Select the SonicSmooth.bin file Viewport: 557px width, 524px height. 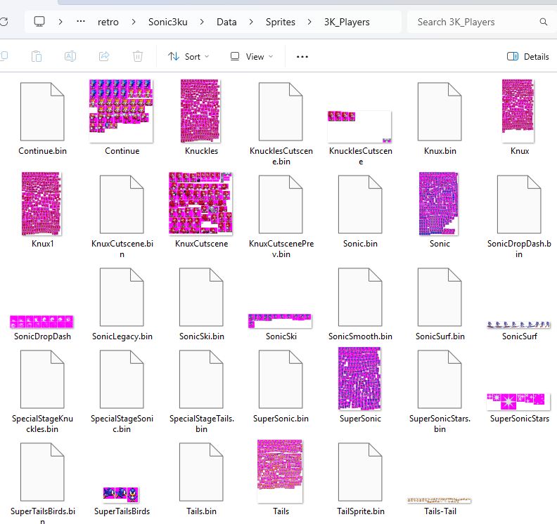361,303
